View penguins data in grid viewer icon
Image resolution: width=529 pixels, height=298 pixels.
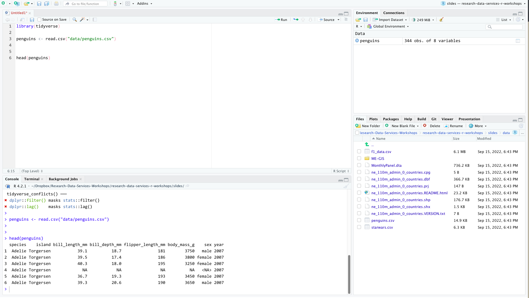(x=518, y=41)
